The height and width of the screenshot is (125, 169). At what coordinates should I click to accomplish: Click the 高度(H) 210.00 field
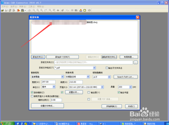[x=76, y=82]
